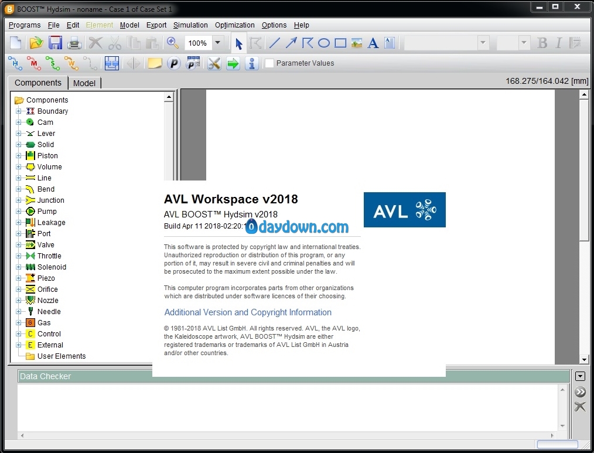Select the polyline drawing tool

(308, 43)
